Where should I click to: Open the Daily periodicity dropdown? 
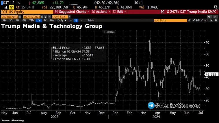coord(62,20)
